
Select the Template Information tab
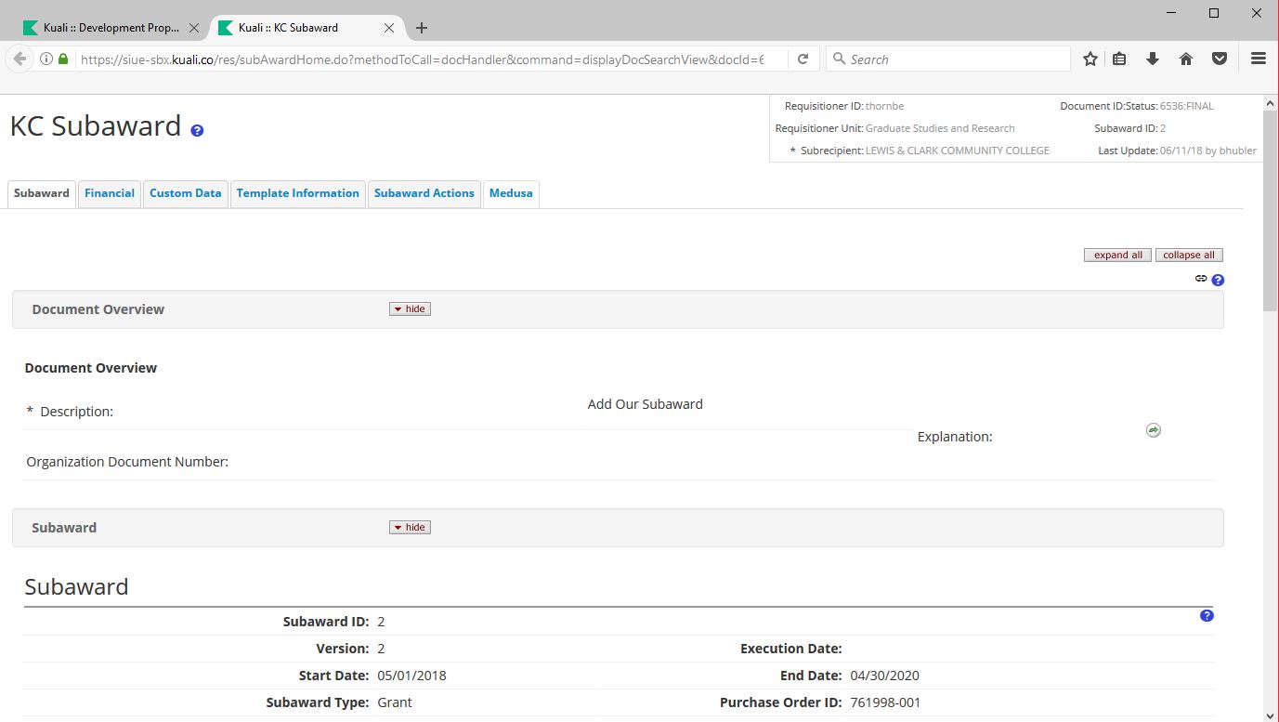pos(297,193)
